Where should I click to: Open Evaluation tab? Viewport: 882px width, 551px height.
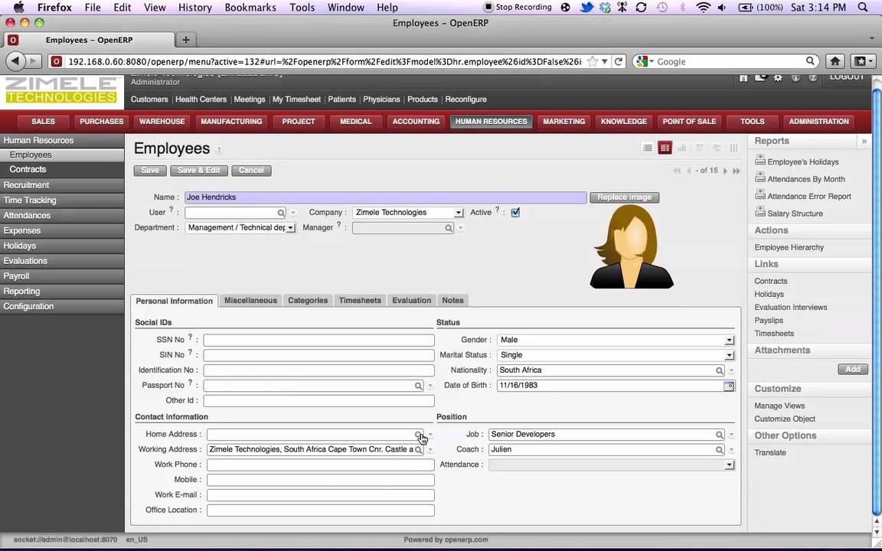point(412,300)
